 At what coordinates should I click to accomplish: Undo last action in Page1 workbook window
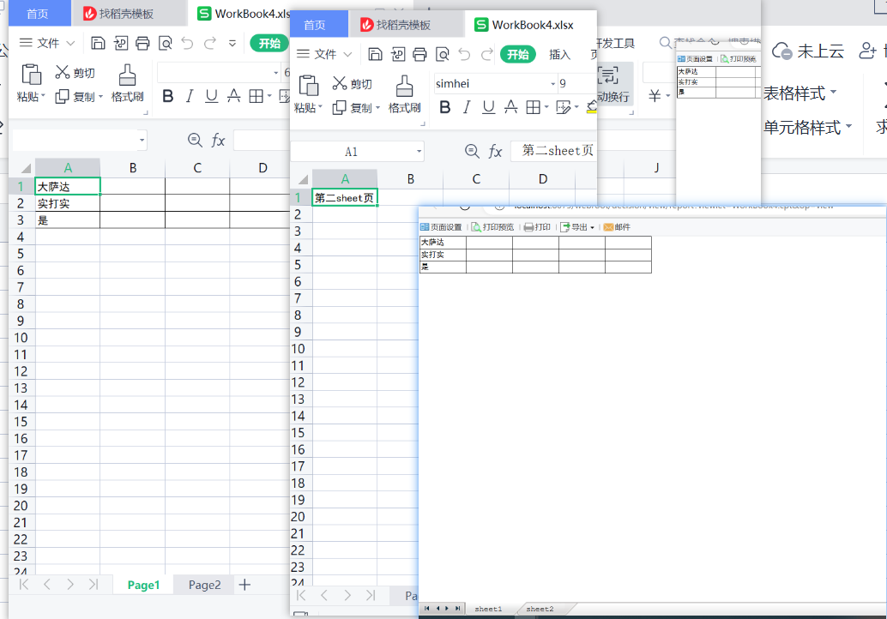pyautogui.click(x=187, y=43)
